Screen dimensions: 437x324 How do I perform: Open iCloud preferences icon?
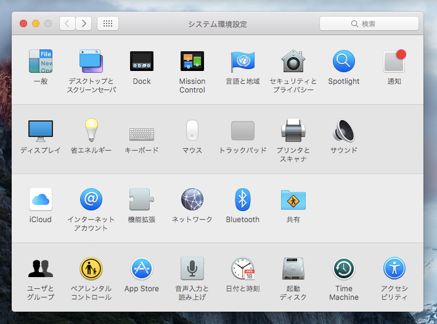tap(41, 199)
